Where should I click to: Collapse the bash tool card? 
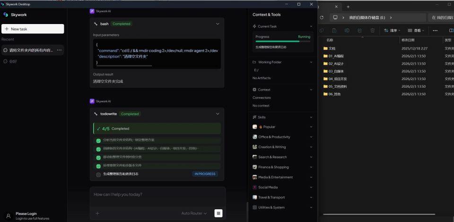(218, 24)
